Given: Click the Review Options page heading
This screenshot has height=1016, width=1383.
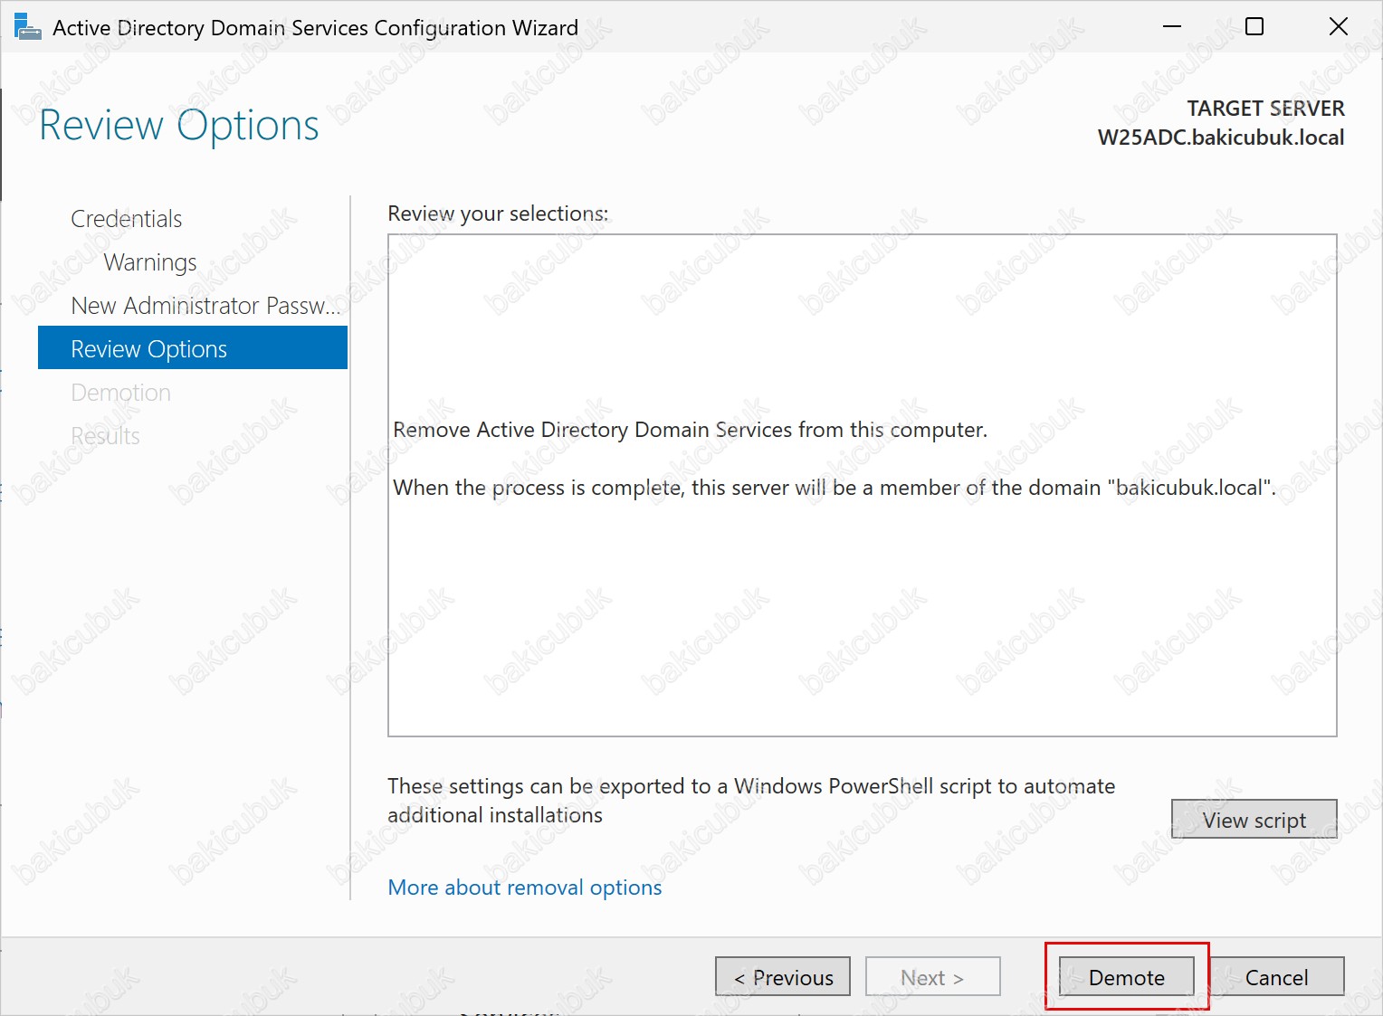Looking at the screenshot, I should 179,125.
